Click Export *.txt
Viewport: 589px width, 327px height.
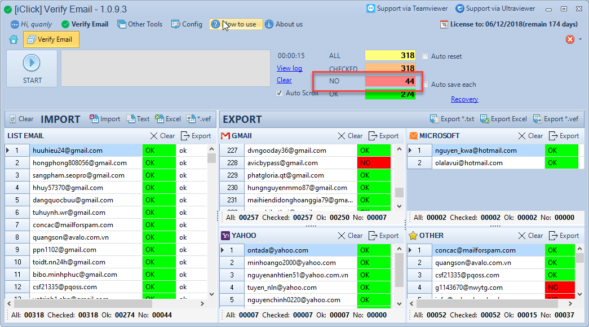coord(452,119)
